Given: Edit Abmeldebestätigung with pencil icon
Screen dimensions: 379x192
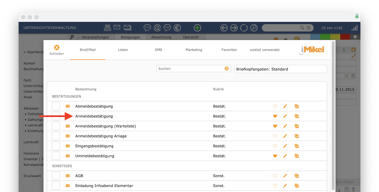Looking at the screenshot, I should [285, 106].
